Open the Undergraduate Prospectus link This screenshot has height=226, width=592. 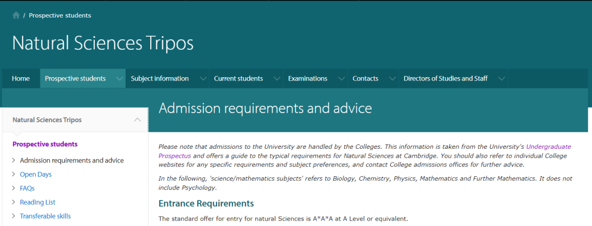(x=548, y=147)
